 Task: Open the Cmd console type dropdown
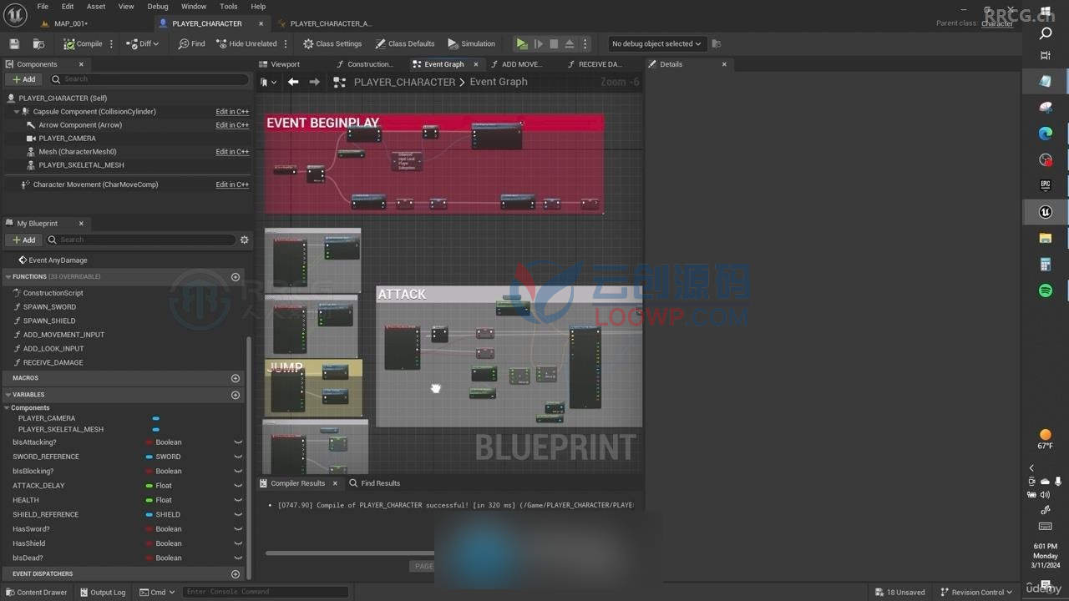pyautogui.click(x=158, y=593)
